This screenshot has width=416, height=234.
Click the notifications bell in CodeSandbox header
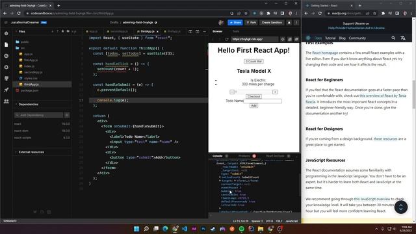[x=289, y=23]
